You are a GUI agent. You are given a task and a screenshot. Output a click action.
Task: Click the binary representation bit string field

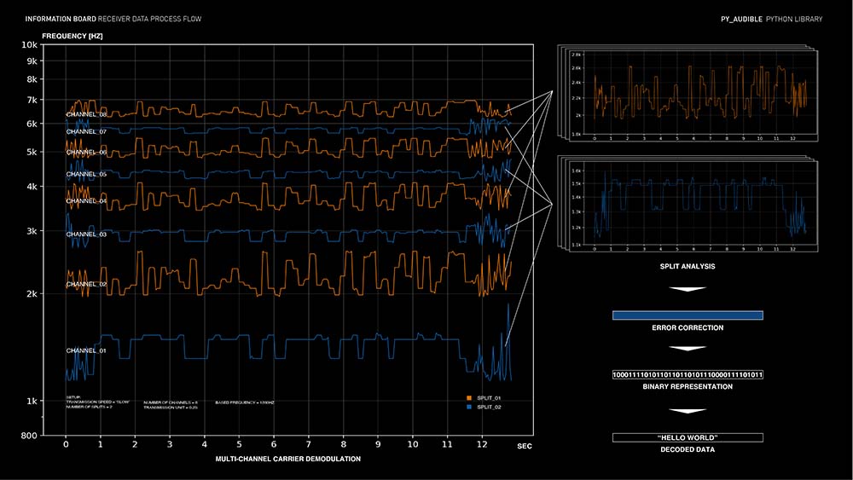[687, 375]
